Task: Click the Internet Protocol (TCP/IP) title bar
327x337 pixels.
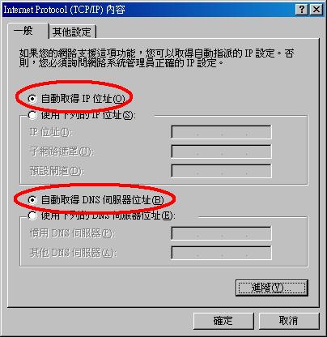Action: (148, 10)
